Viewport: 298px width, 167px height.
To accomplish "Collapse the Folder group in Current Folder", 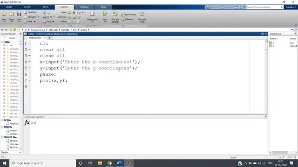I will tap(2, 42).
